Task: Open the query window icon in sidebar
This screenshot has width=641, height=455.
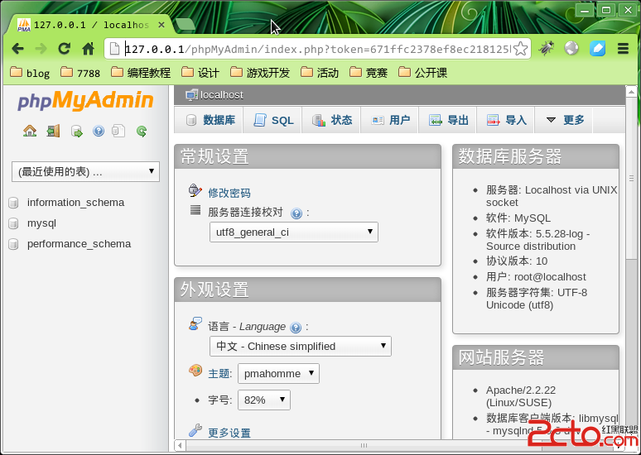Action: click(77, 131)
